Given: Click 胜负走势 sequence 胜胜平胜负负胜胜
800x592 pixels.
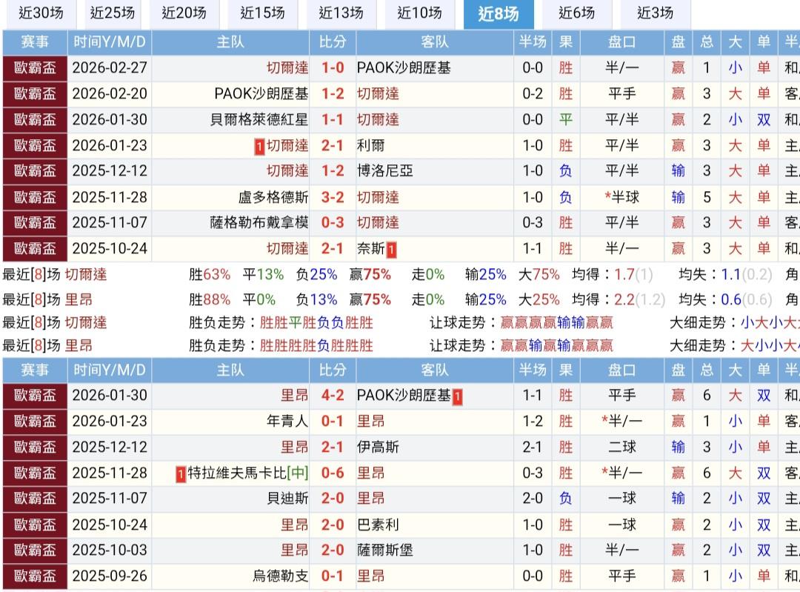Looking at the screenshot, I should (316, 322).
